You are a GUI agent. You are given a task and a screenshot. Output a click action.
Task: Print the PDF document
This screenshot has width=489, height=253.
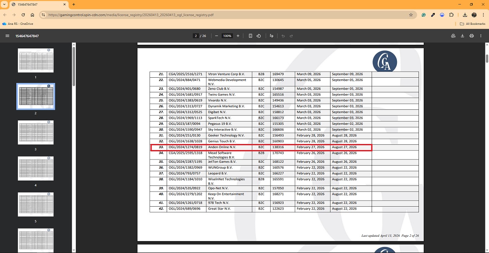[x=471, y=36]
